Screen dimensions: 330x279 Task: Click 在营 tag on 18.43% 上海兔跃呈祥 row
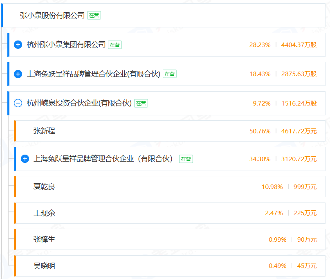tap(170, 74)
